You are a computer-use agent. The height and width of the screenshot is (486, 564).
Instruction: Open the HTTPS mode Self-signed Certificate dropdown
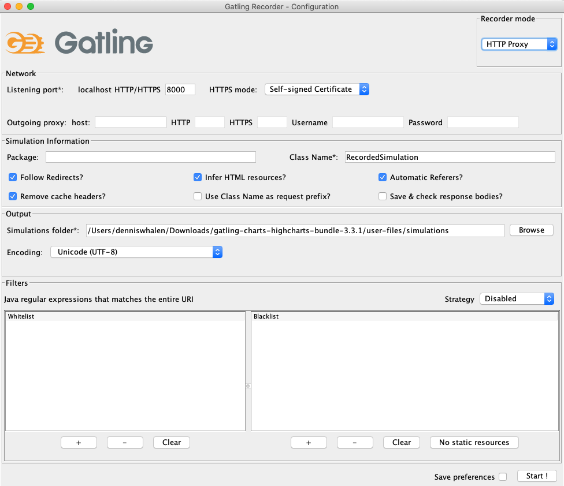coord(317,89)
